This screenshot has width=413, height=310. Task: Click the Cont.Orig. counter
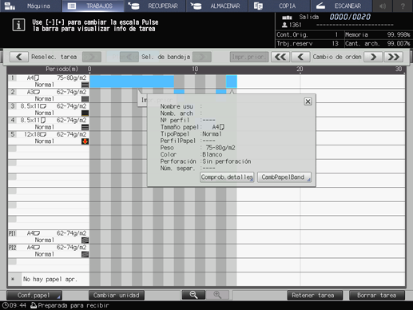point(308,34)
